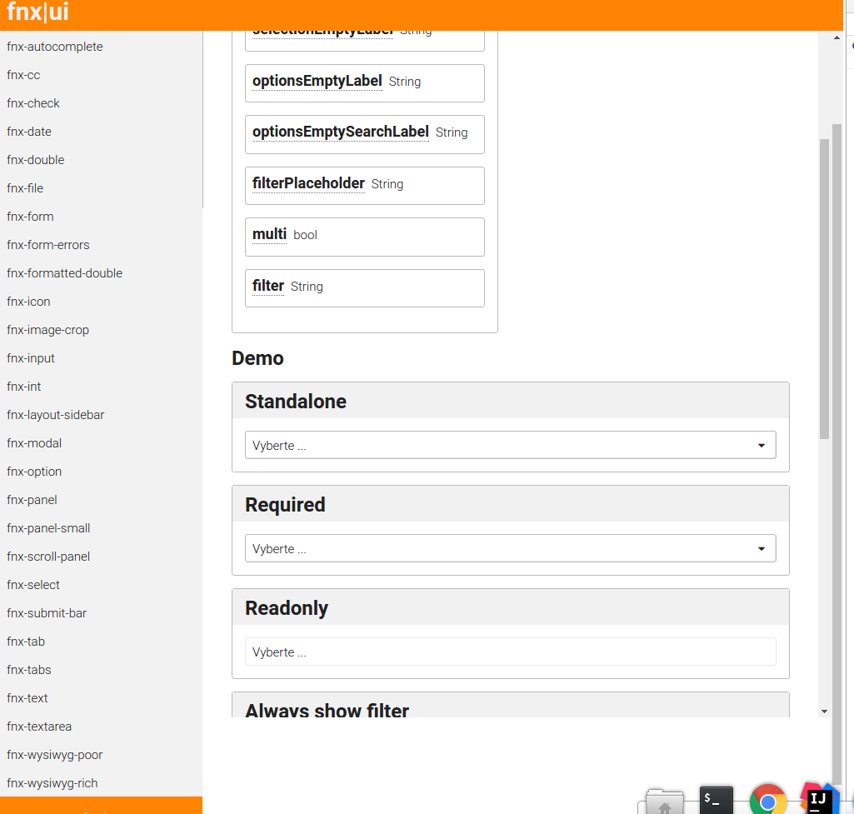
Task: Go to fnx-check in the sidebar
Action: pos(33,103)
